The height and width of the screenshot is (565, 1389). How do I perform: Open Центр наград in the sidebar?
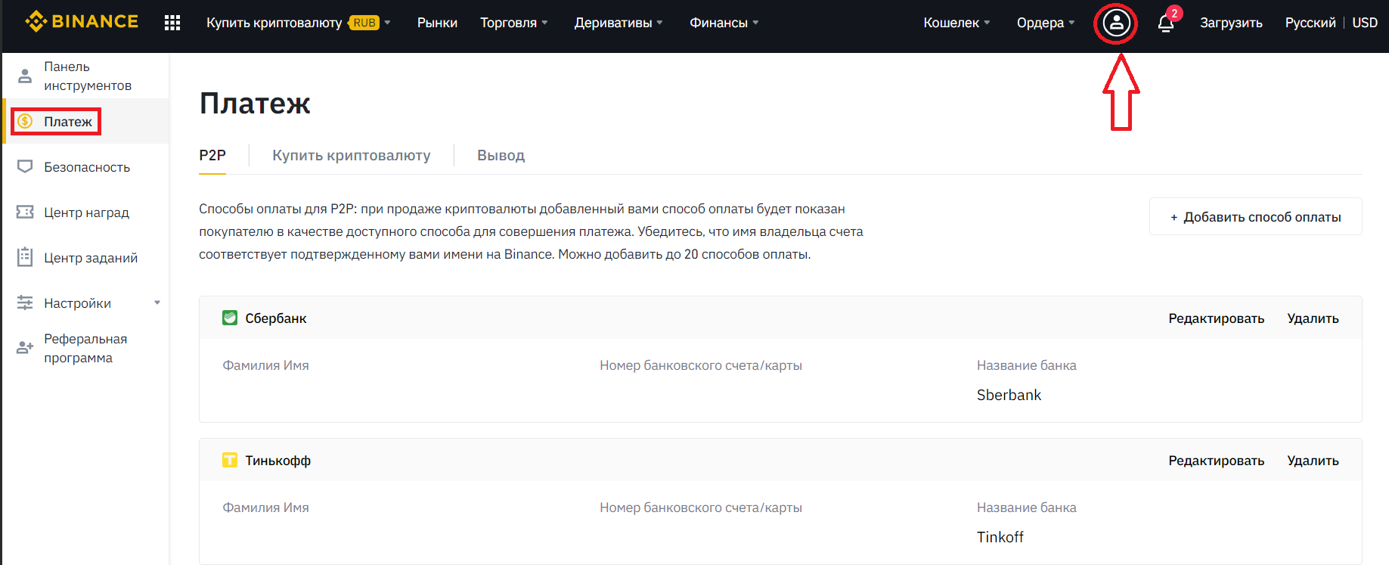85,212
